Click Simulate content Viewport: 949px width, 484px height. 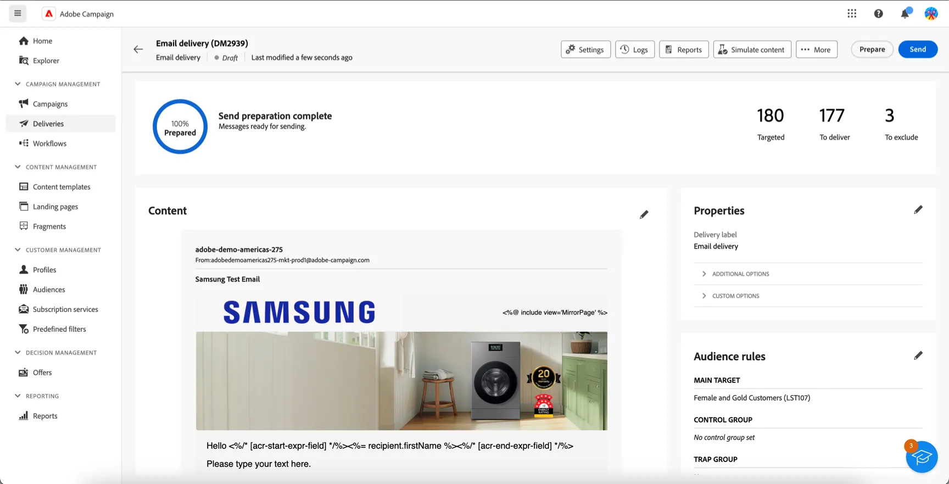point(752,49)
